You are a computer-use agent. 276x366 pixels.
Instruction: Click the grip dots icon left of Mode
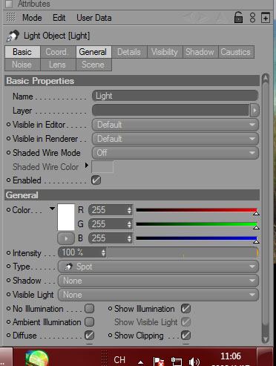(10, 18)
